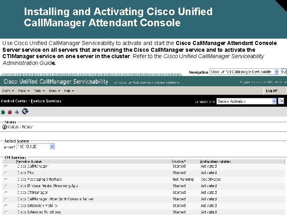This screenshot has width=287, height=215.
Task: Click the Status column header
Action: tap(179, 162)
